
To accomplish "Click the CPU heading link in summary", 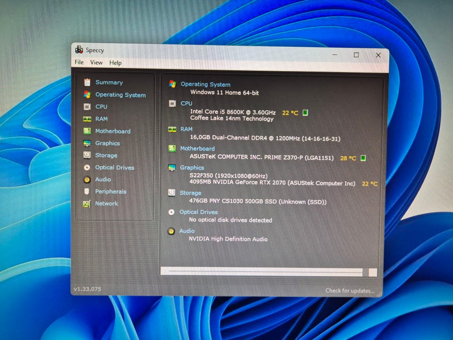I will pos(186,103).
